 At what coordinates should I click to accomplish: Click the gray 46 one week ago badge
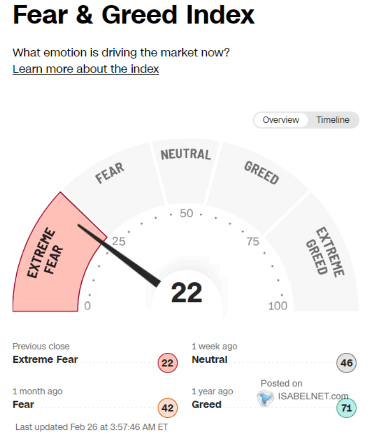tap(347, 363)
